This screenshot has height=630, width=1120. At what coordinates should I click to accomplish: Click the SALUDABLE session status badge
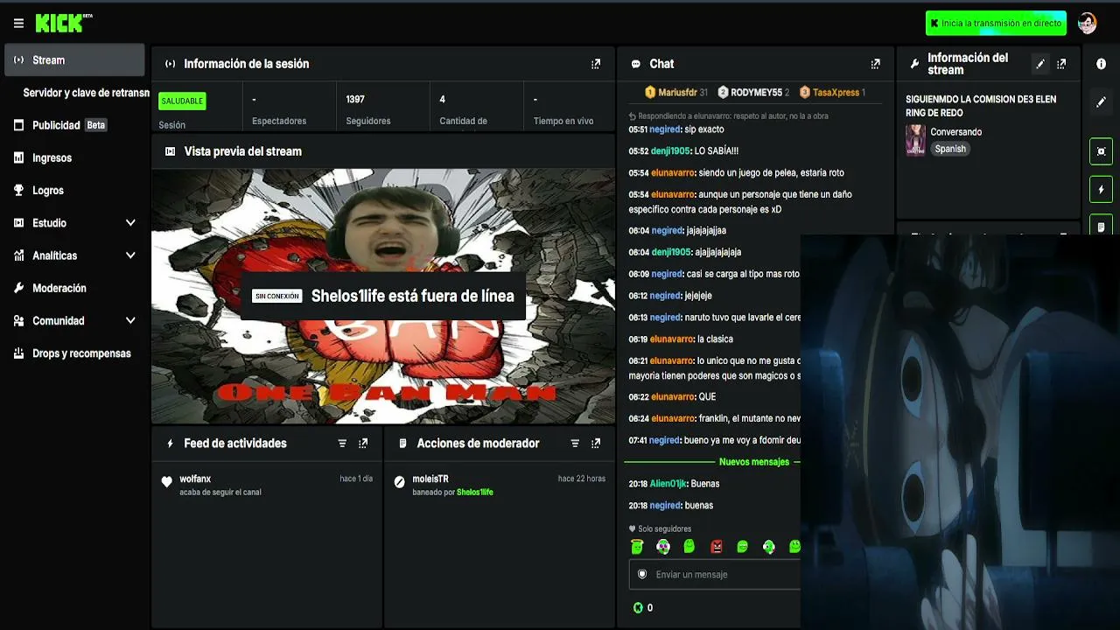[182, 101]
